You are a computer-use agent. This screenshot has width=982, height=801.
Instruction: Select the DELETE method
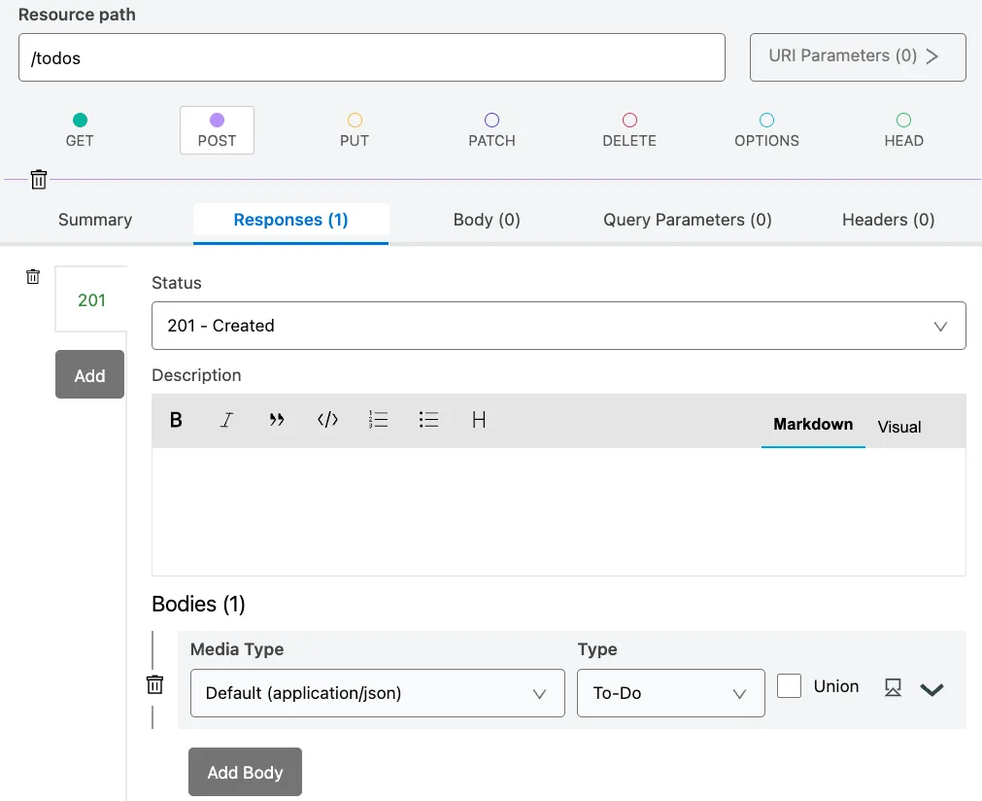[629, 130]
